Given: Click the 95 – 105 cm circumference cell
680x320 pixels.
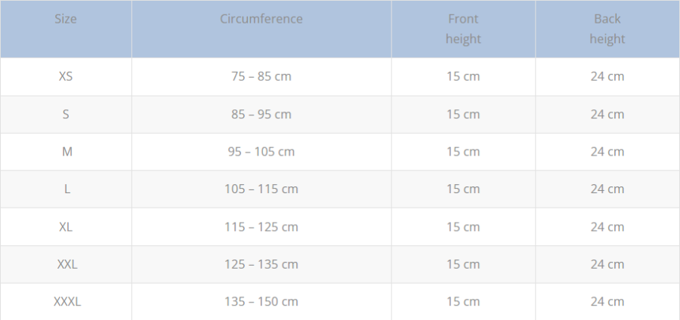Looking at the screenshot, I should 261,152.
